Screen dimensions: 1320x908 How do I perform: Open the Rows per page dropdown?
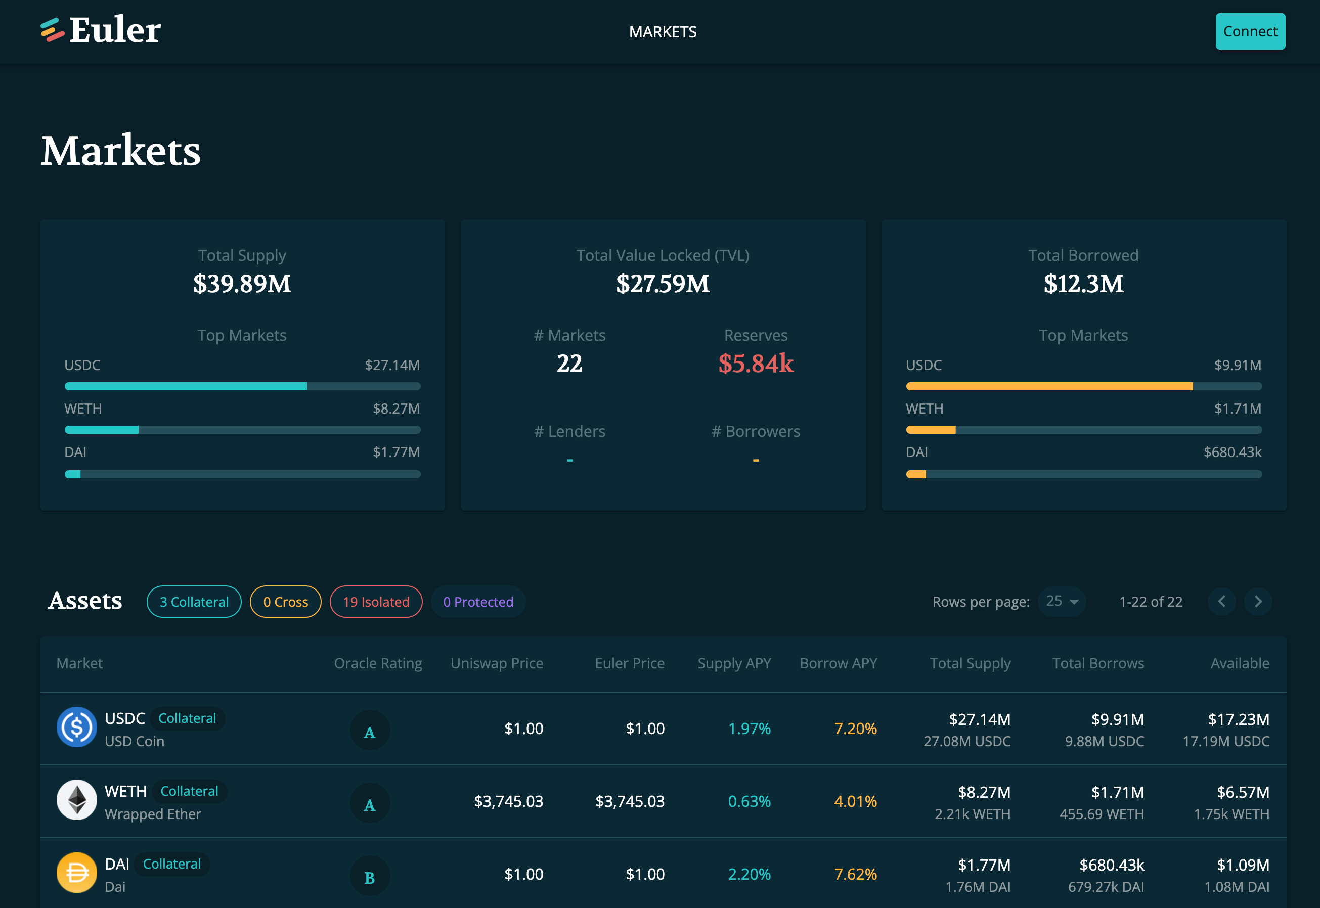pyautogui.click(x=1062, y=601)
